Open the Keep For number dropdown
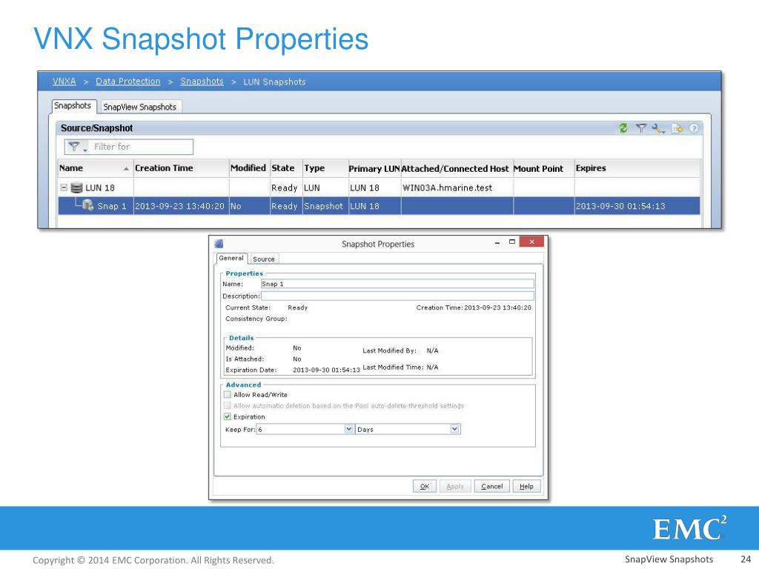759x569 pixels. point(348,429)
